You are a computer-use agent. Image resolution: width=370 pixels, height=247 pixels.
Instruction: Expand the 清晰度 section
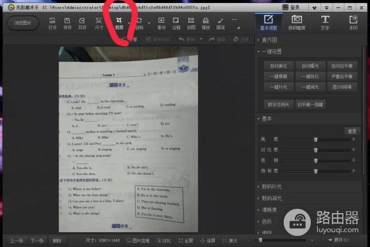pos(269,210)
